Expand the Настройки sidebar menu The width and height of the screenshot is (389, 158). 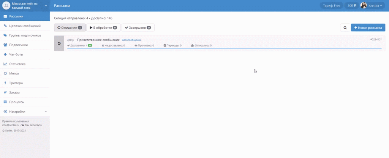(x=25, y=112)
